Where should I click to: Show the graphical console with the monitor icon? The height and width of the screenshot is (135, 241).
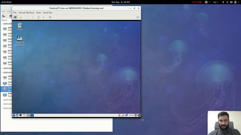(15, 17)
